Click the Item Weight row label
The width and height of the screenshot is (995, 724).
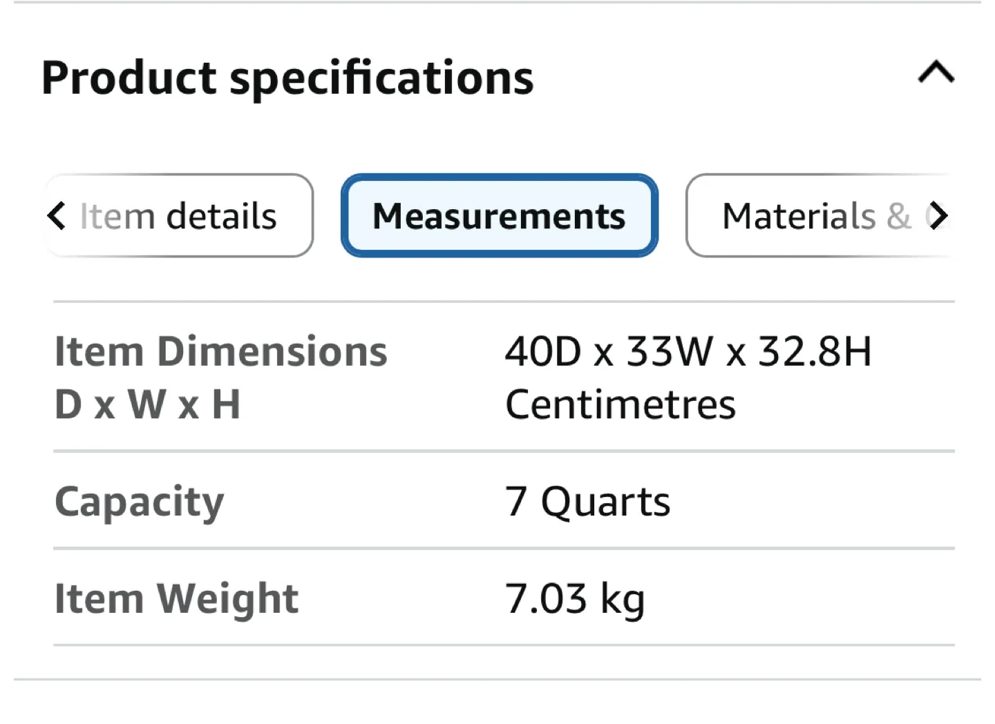[x=176, y=598]
